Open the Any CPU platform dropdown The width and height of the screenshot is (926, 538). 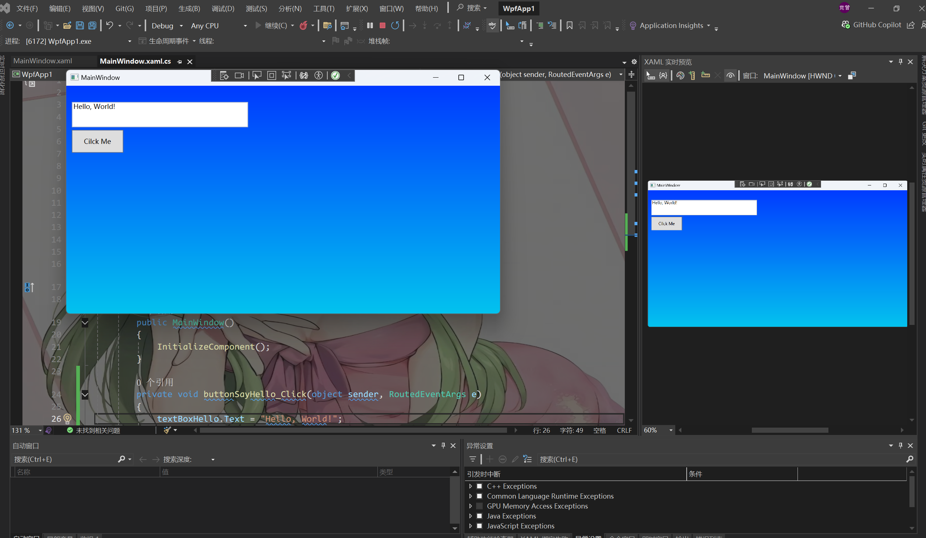(219, 26)
